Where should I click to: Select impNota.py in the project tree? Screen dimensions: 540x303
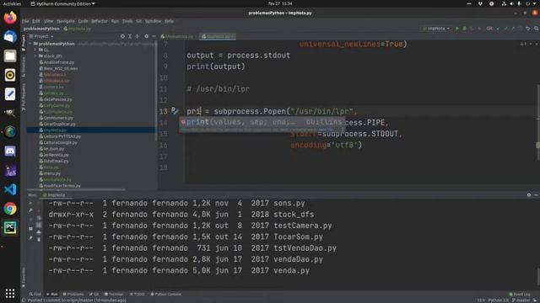tap(91, 130)
